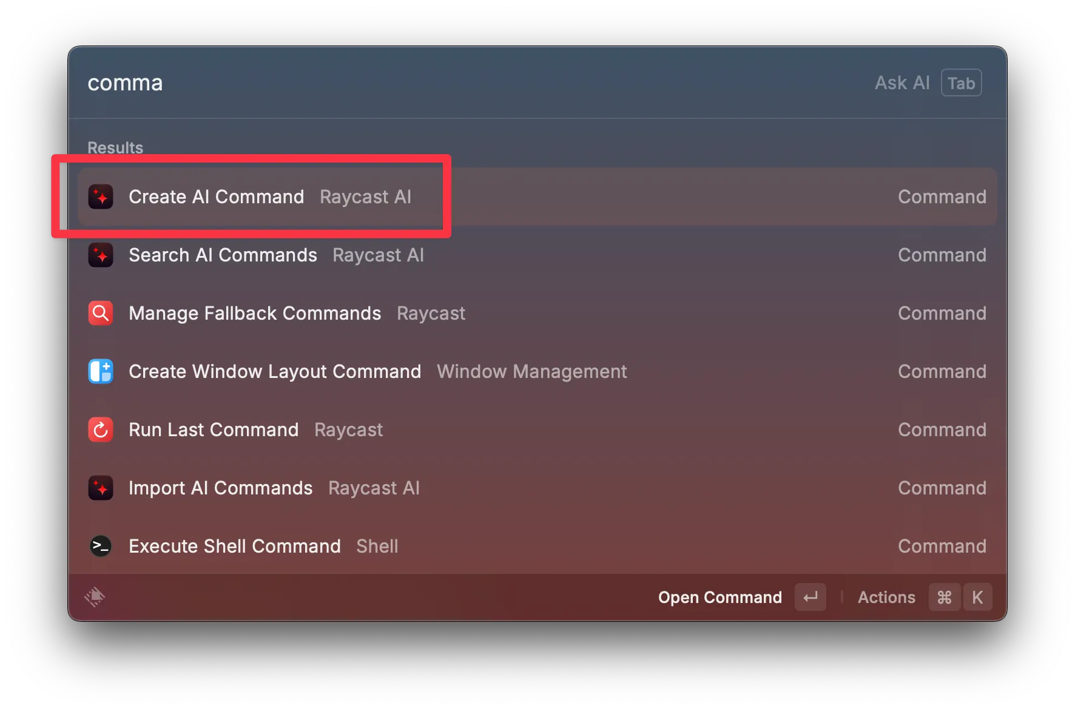This screenshot has height=711, width=1075.
Task: Click the Create AI Command sparkle icon
Action: coord(101,197)
